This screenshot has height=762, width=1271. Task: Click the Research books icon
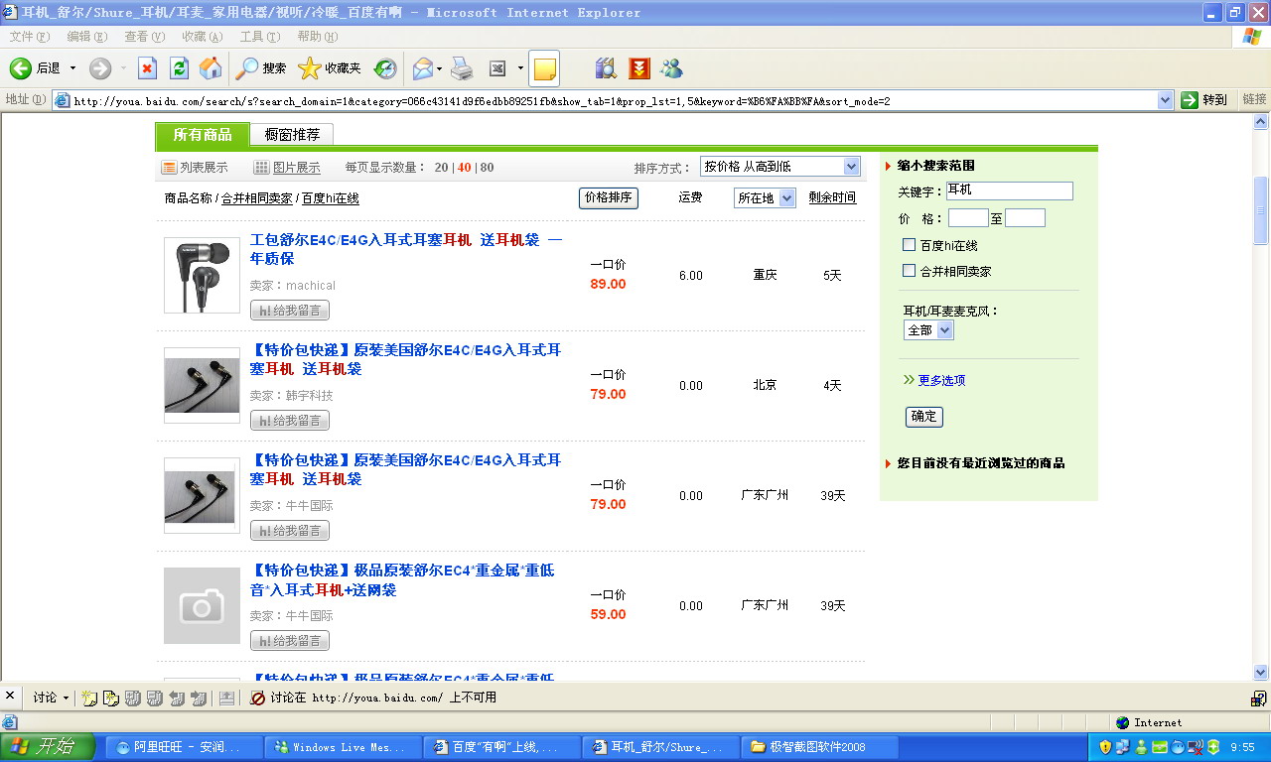(x=605, y=68)
